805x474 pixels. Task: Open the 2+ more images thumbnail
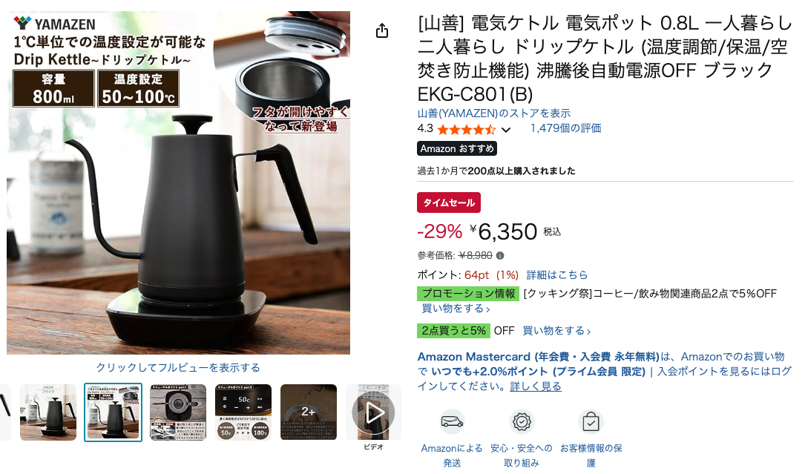(309, 412)
